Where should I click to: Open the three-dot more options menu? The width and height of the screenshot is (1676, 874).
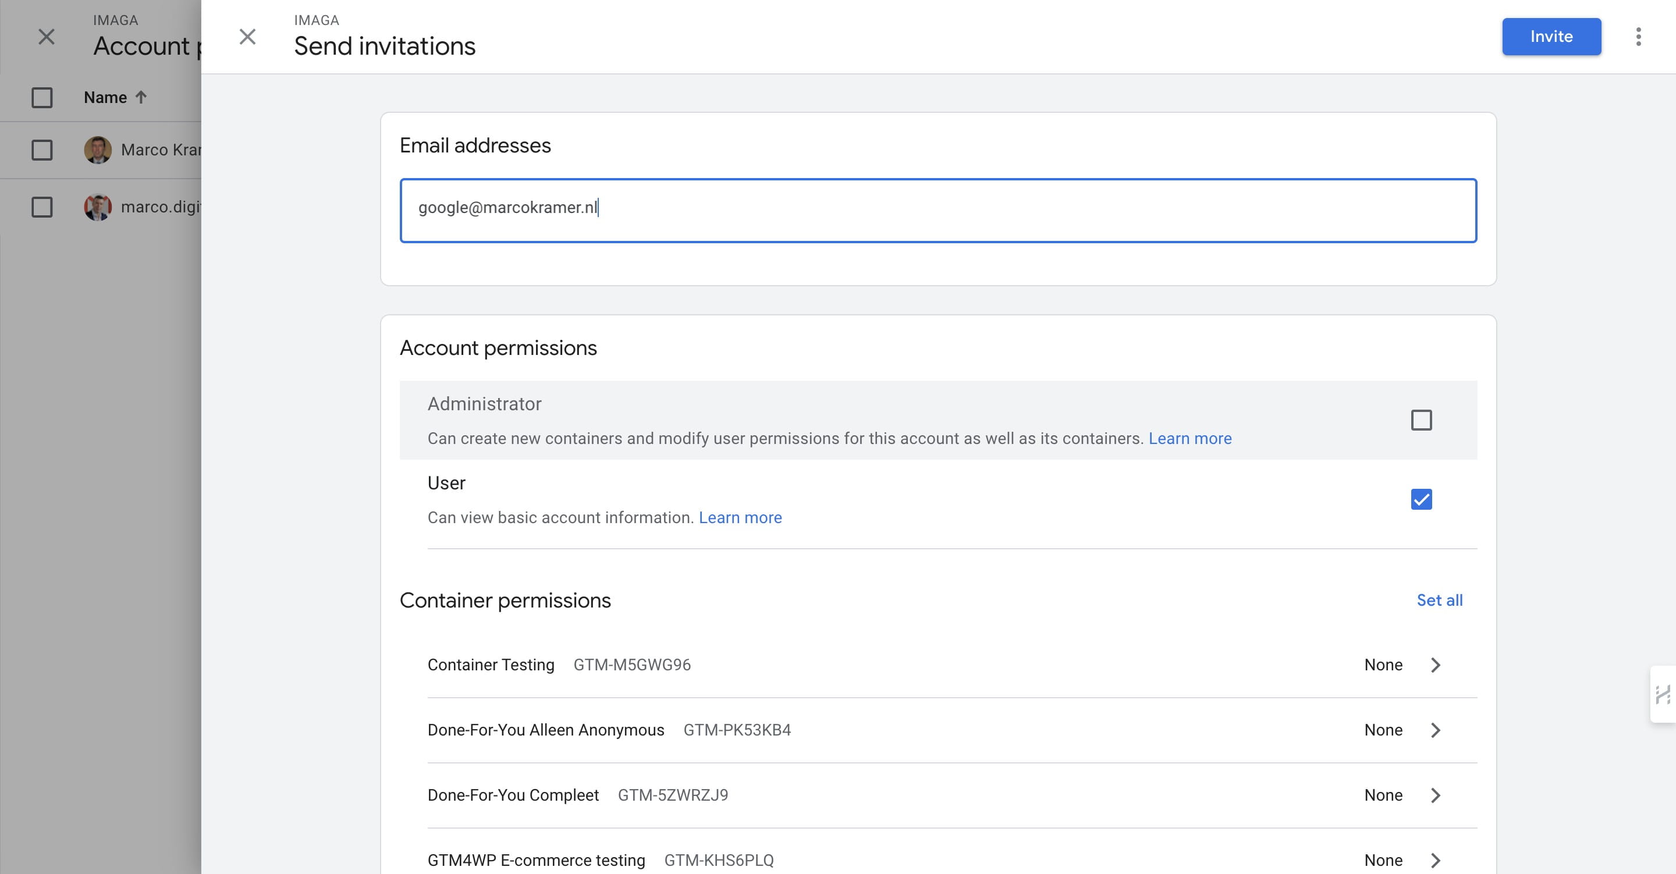click(1638, 37)
